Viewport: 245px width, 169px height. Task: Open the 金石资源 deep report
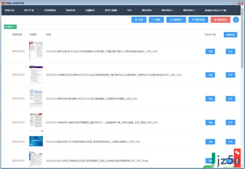[x=230, y=75]
